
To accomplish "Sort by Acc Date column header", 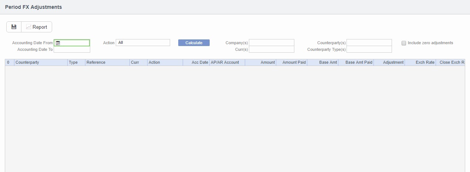I will click(196, 63).
